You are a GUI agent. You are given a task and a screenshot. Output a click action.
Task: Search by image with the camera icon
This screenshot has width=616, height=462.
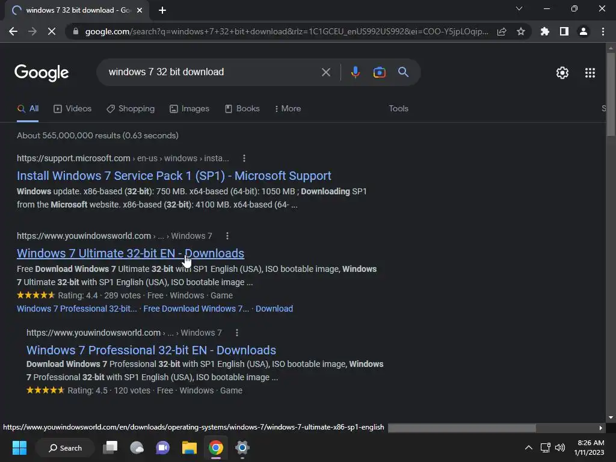[x=379, y=72]
